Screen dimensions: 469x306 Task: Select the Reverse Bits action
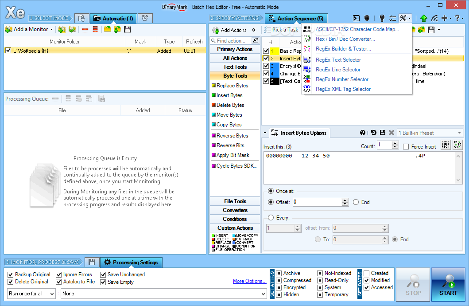[230, 145]
